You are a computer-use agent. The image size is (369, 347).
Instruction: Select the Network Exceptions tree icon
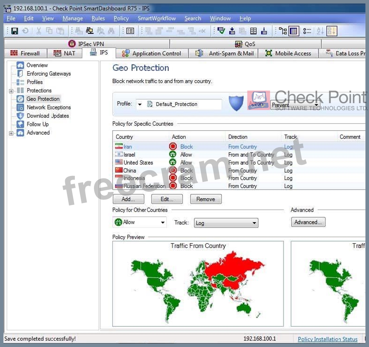click(x=20, y=107)
